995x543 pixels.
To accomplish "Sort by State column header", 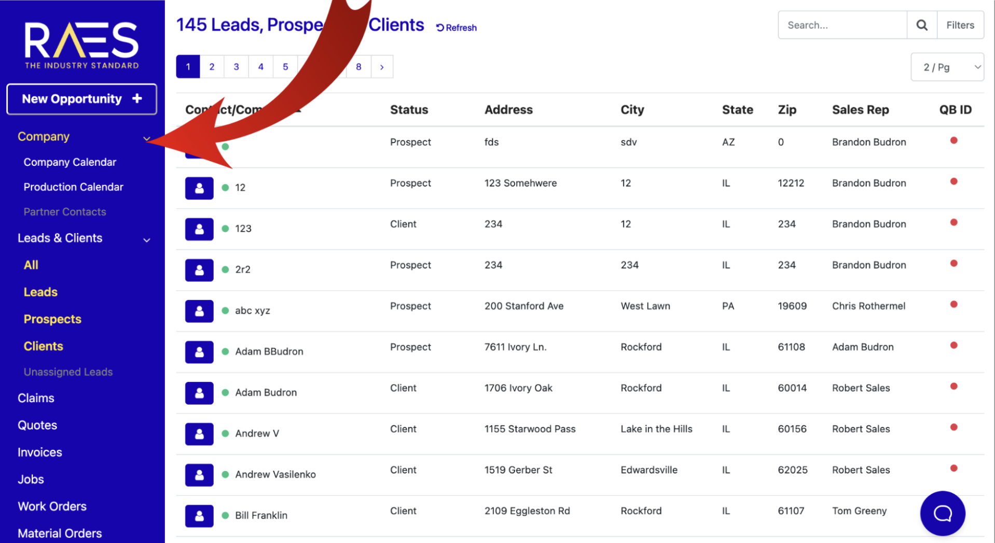I will click(737, 110).
